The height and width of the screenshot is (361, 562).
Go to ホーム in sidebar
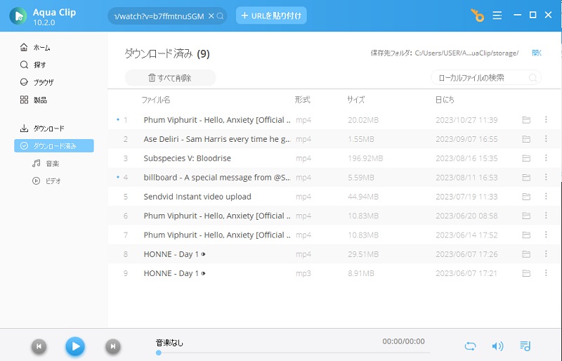[x=35, y=47]
